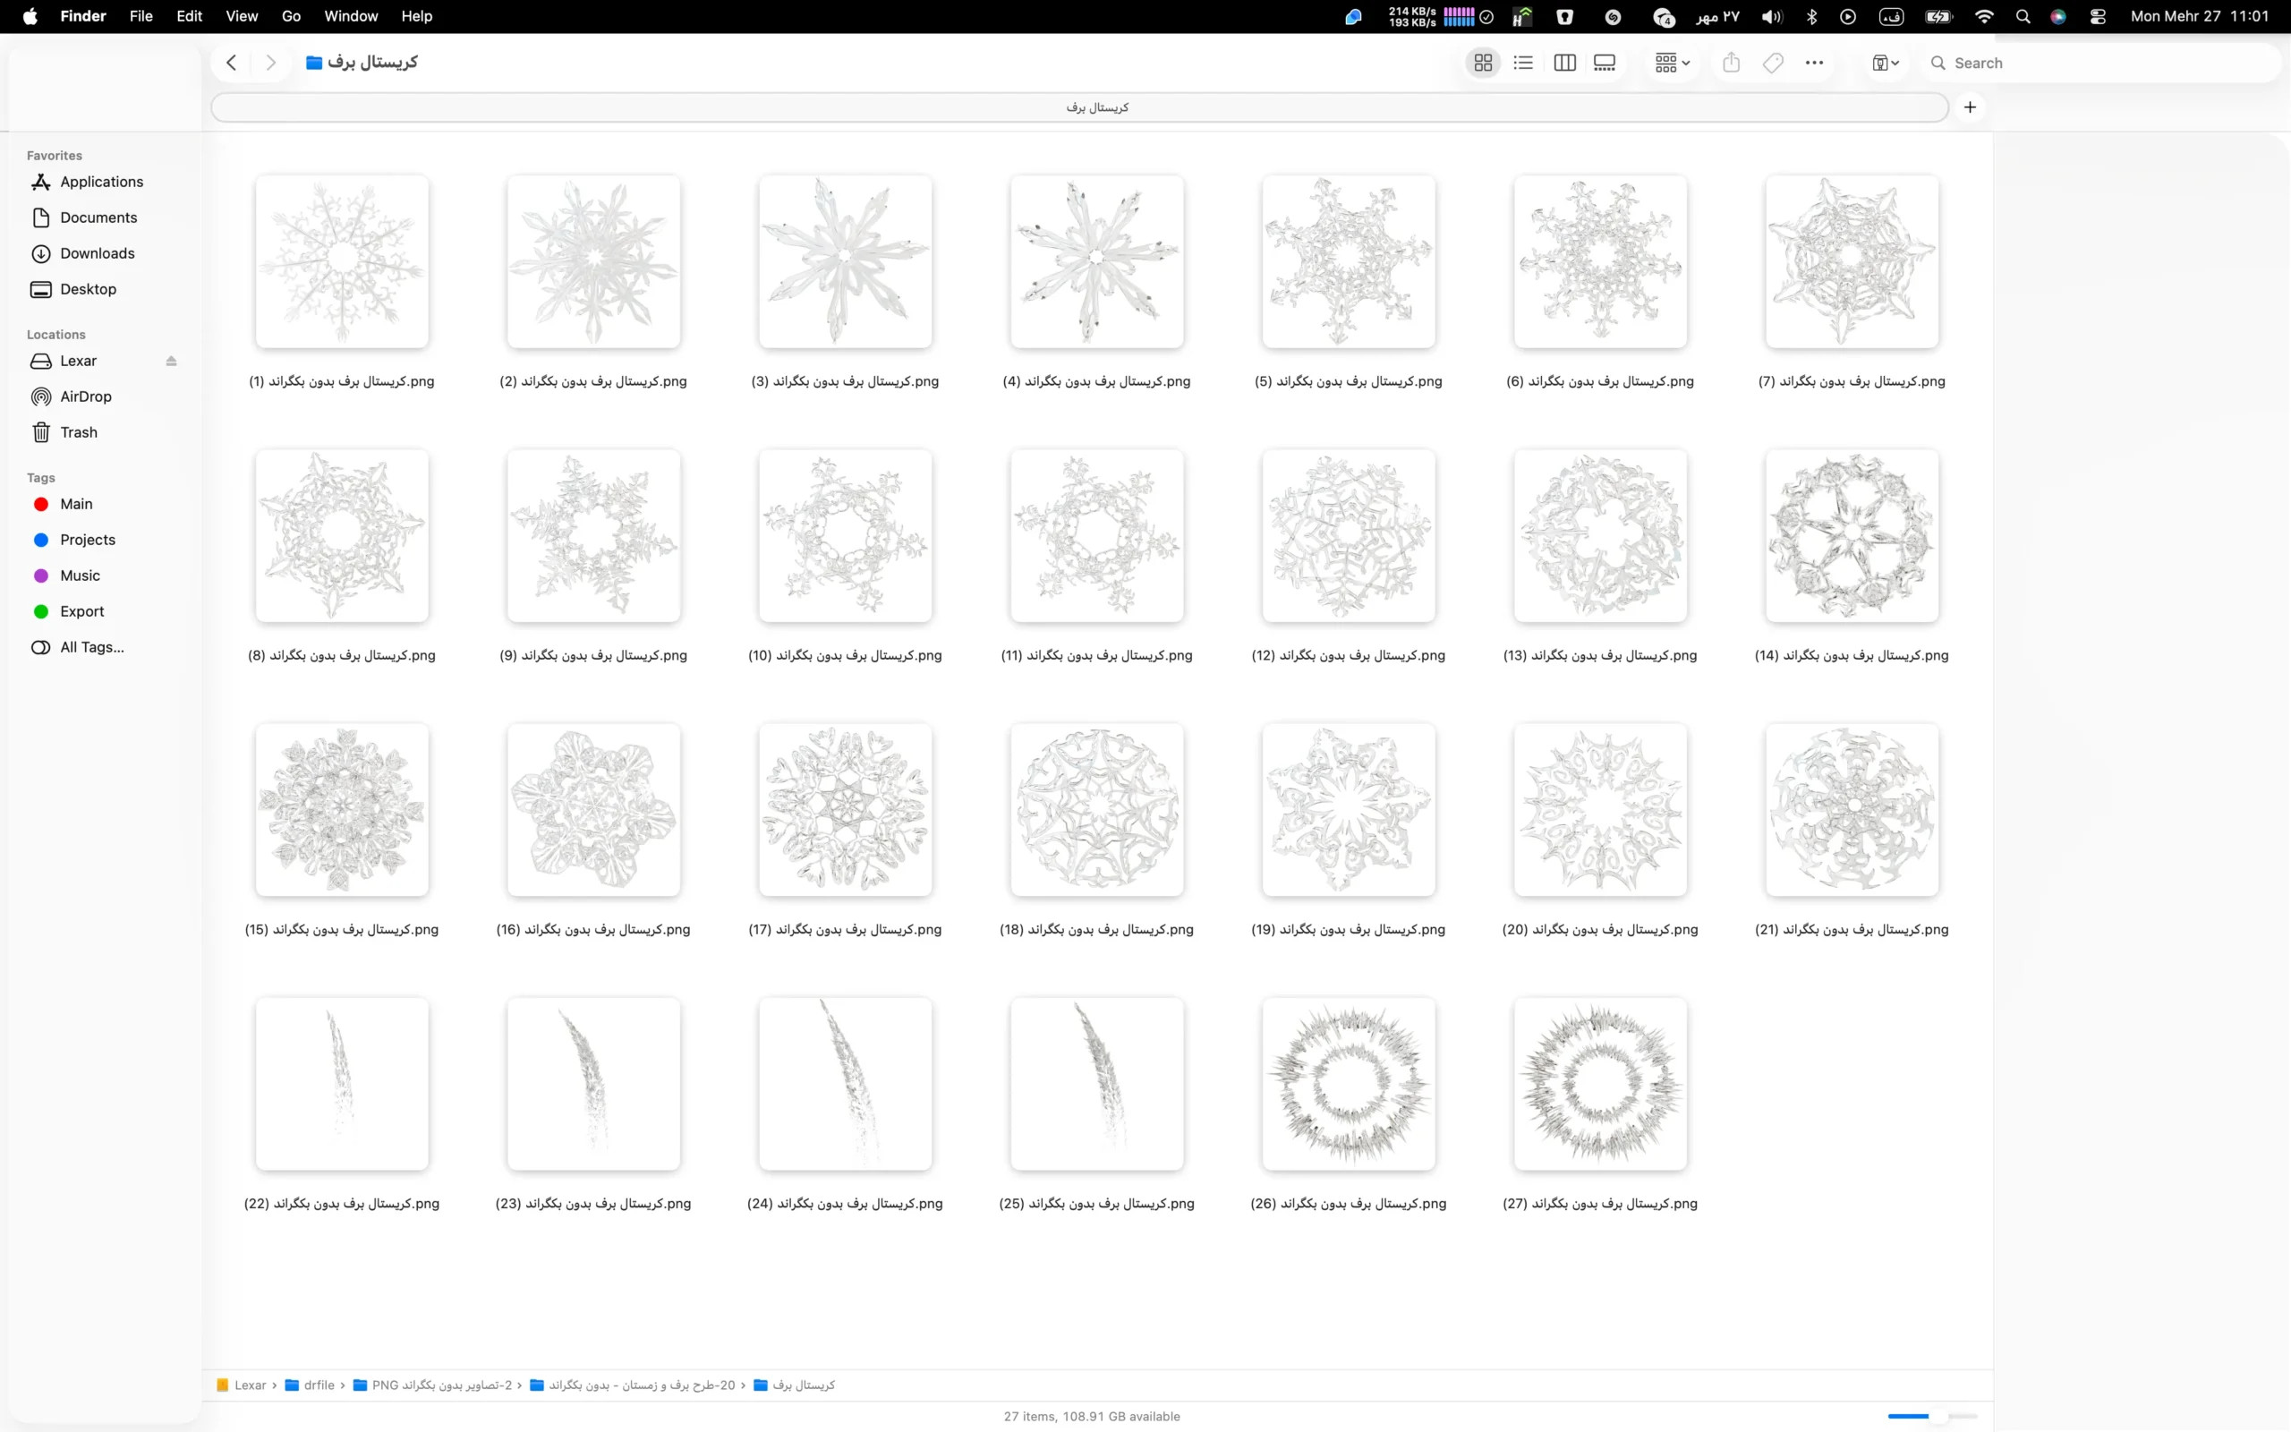Adjust the icon size slider
Image resolution: width=2291 pixels, height=1432 pixels.
(x=1932, y=1416)
